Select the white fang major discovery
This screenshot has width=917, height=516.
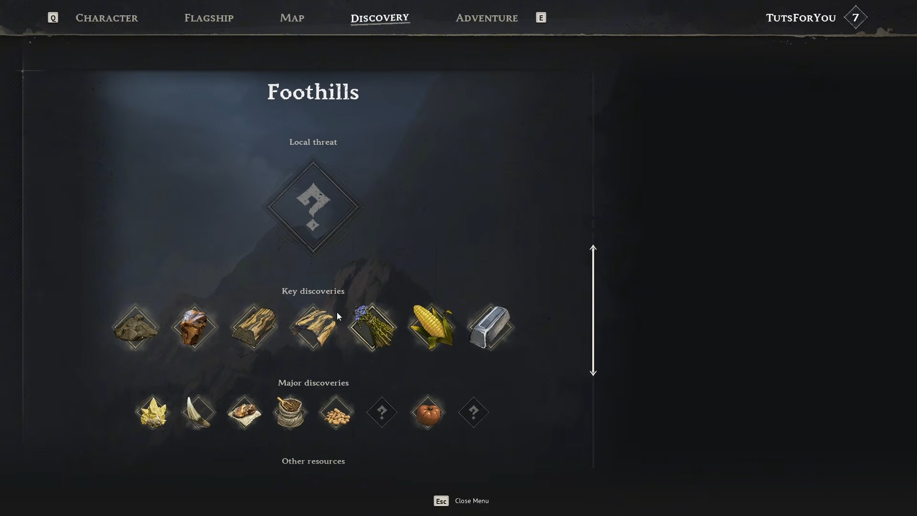199,412
